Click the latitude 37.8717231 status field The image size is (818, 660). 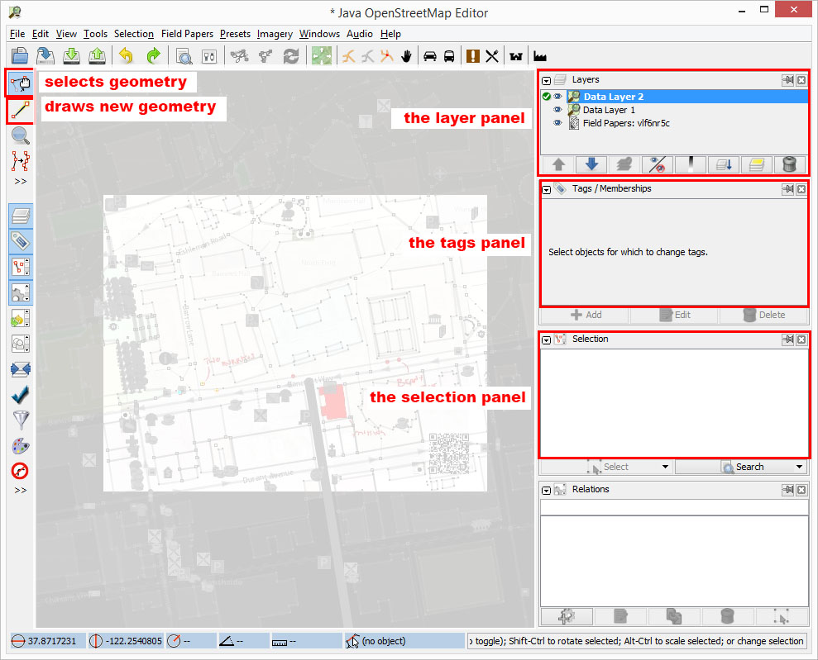click(x=46, y=641)
